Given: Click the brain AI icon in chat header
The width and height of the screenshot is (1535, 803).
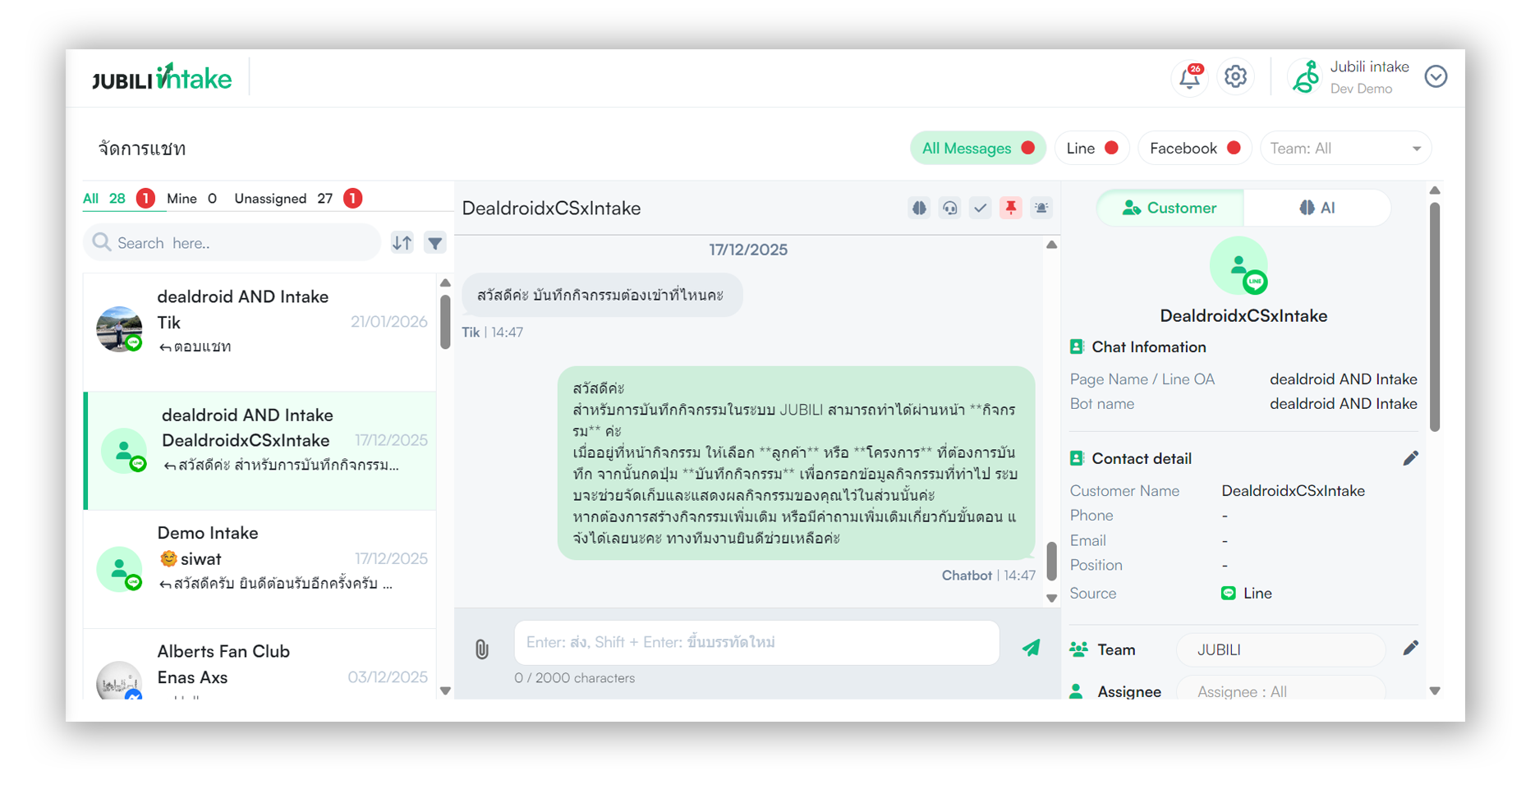Looking at the screenshot, I should point(919,209).
